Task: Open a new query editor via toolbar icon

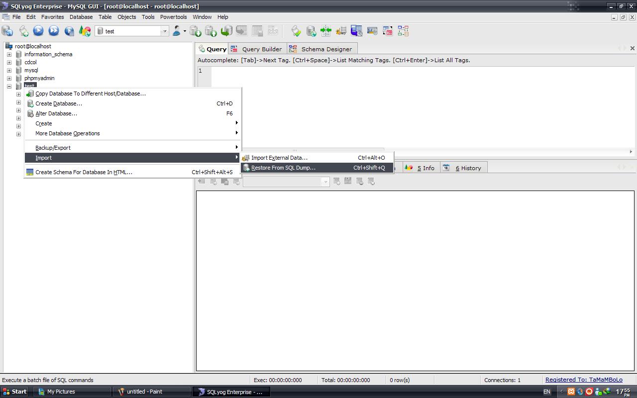Action: (x=23, y=31)
